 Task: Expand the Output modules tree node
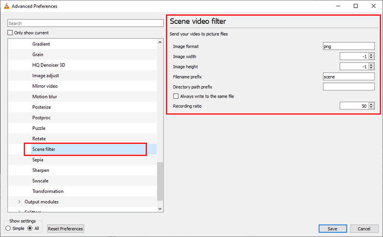[19, 202]
